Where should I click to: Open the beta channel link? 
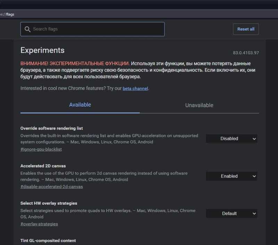[x=135, y=89]
